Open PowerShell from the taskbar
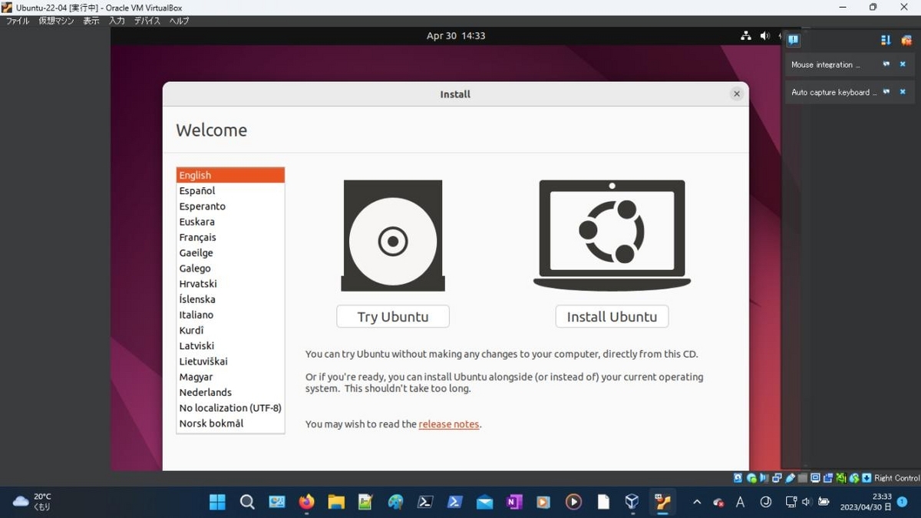The height and width of the screenshot is (518, 921). coord(454,502)
